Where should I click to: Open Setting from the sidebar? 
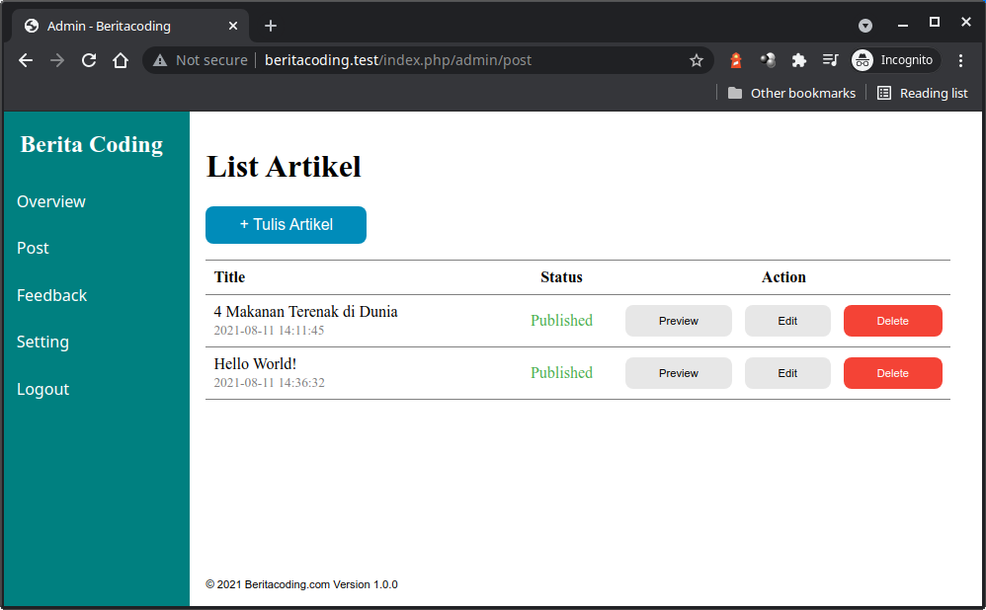pyautogui.click(x=42, y=342)
